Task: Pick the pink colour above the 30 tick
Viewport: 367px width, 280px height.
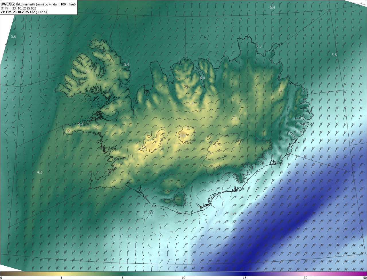Action: coord(306,273)
